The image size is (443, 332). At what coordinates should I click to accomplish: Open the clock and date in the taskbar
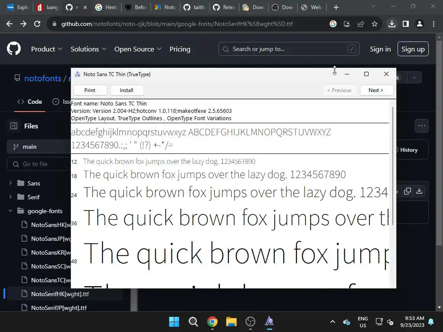412,322
